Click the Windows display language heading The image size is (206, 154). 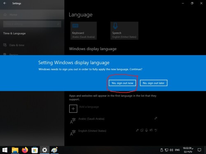(93, 49)
